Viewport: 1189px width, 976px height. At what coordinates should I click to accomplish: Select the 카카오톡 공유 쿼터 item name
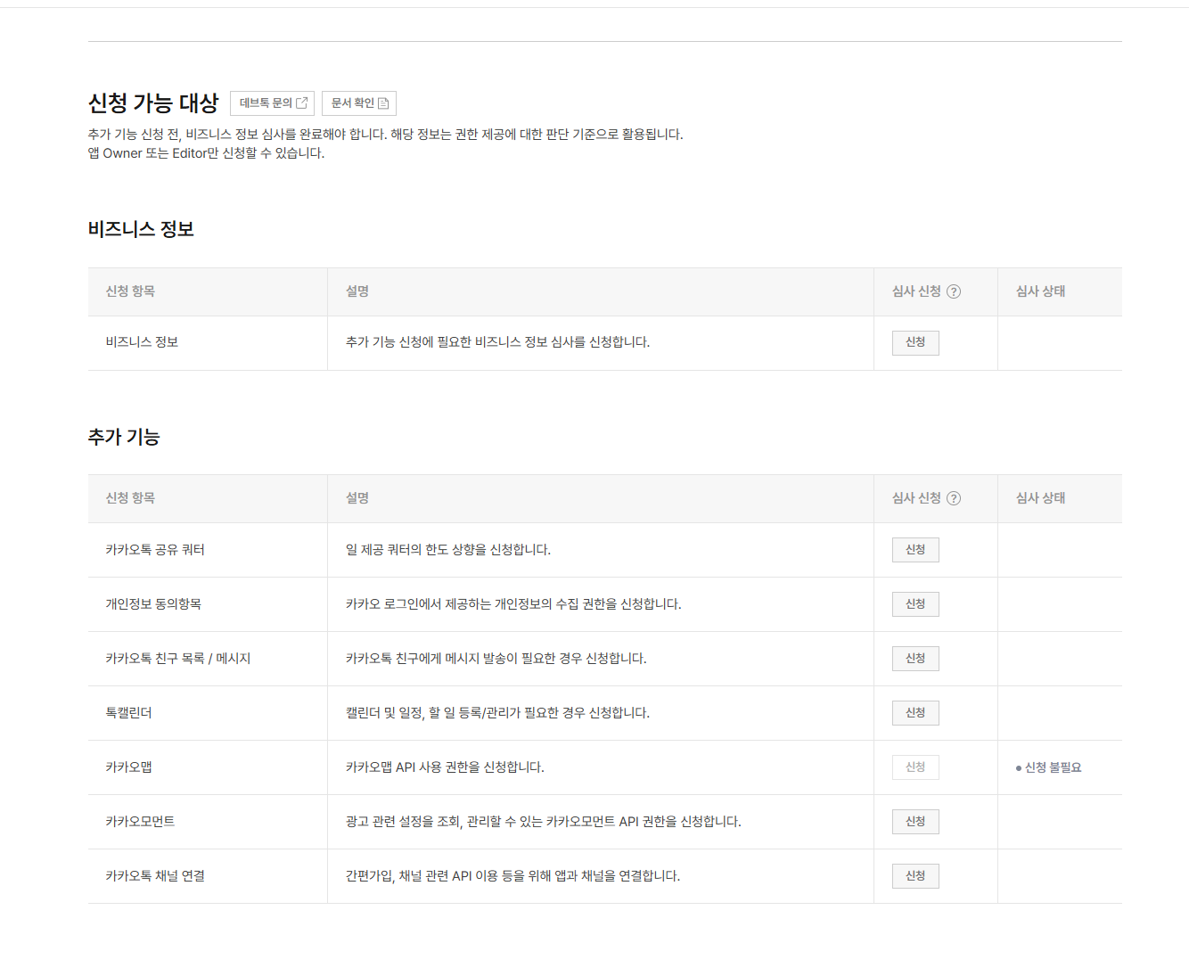coord(155,550)
